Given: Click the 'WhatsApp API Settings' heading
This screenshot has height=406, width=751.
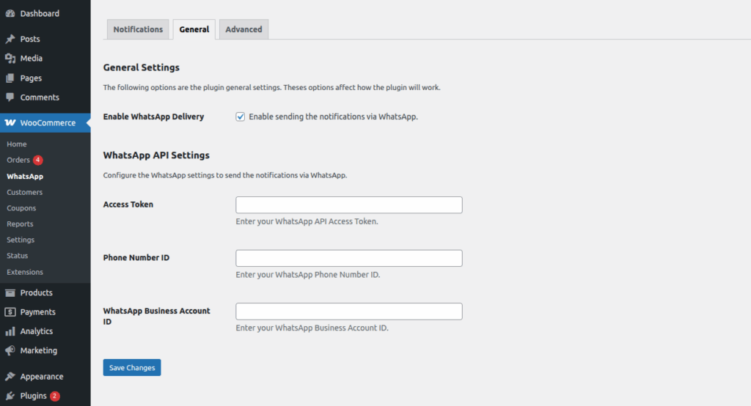Looking at the screenshot, I should [156, 155].
